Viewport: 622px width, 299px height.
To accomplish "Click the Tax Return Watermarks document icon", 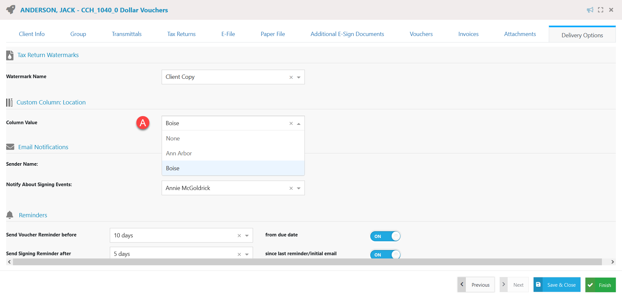I will tap(10, 55).
